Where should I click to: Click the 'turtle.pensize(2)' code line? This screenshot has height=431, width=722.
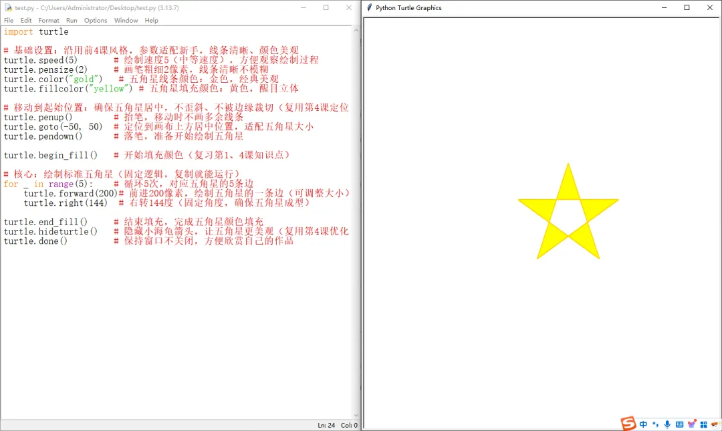click(x=45, y=70)
